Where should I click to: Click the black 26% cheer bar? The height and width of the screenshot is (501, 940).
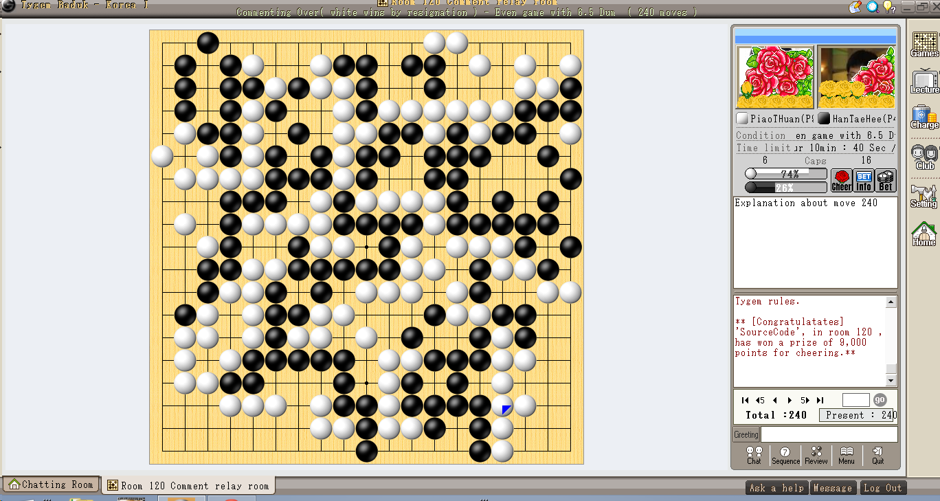click(x=786, y=187)
